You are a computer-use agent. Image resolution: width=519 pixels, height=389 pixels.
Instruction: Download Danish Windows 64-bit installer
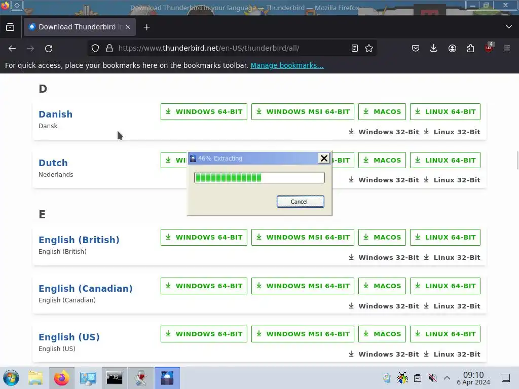click(x=204, y=112)
